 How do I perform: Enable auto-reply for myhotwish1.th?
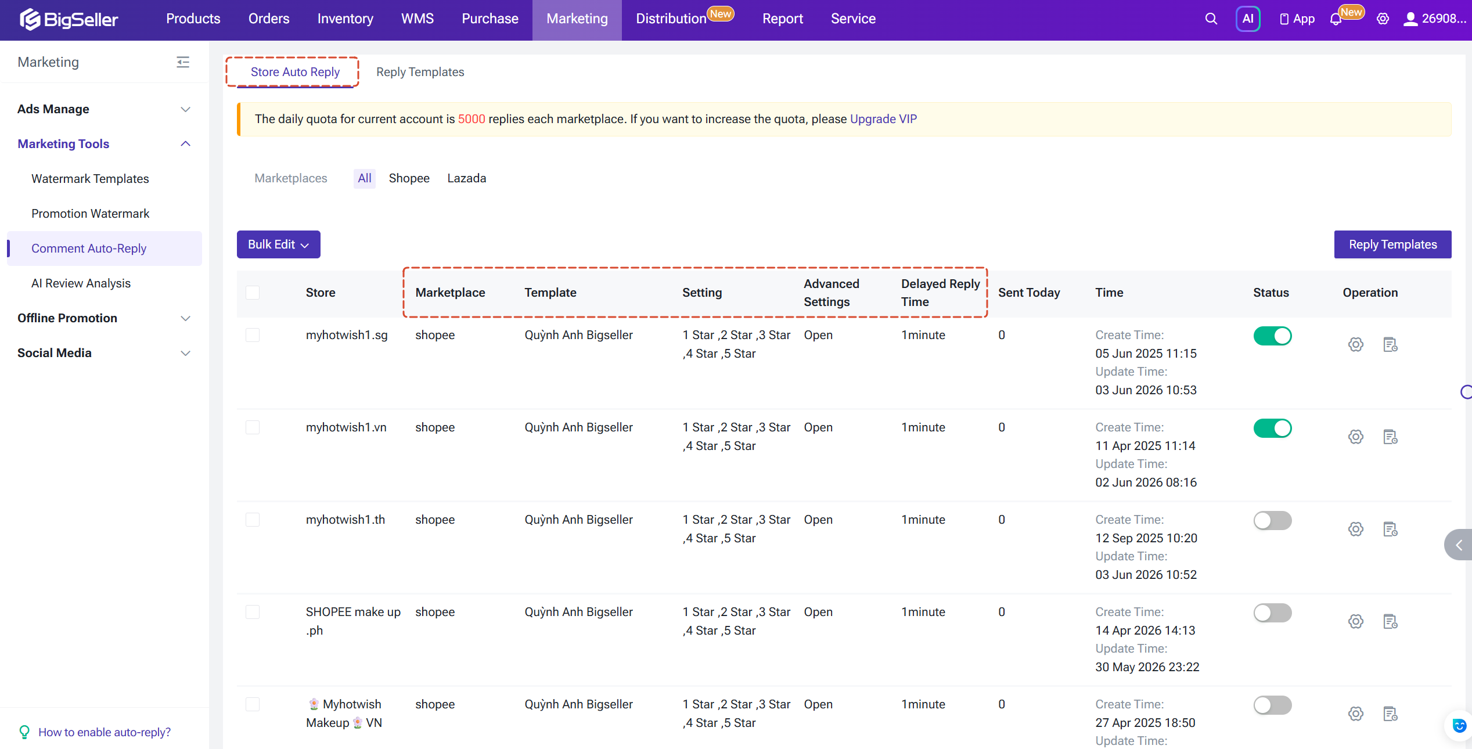coord(1272,520)
